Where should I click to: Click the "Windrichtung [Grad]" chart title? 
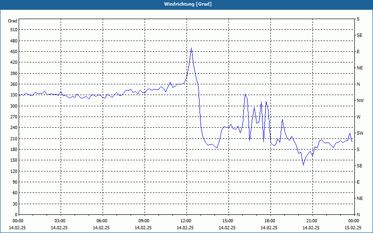pyautogui.click(x=188, y=4)
